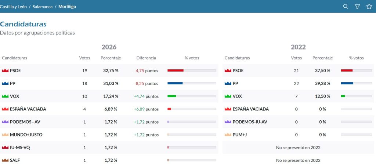The width and height of the screenshot is (376, 164).
Task: Open the filter funnel icon
Action: (357, 7)
